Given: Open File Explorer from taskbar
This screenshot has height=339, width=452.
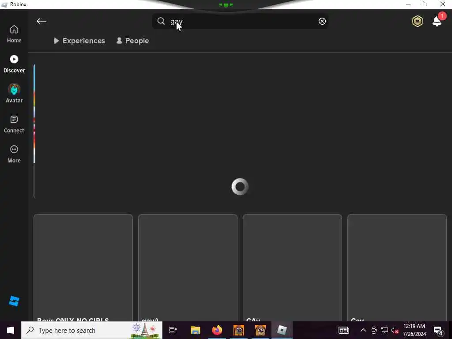Looking at the screenshot, I should 195,330.
